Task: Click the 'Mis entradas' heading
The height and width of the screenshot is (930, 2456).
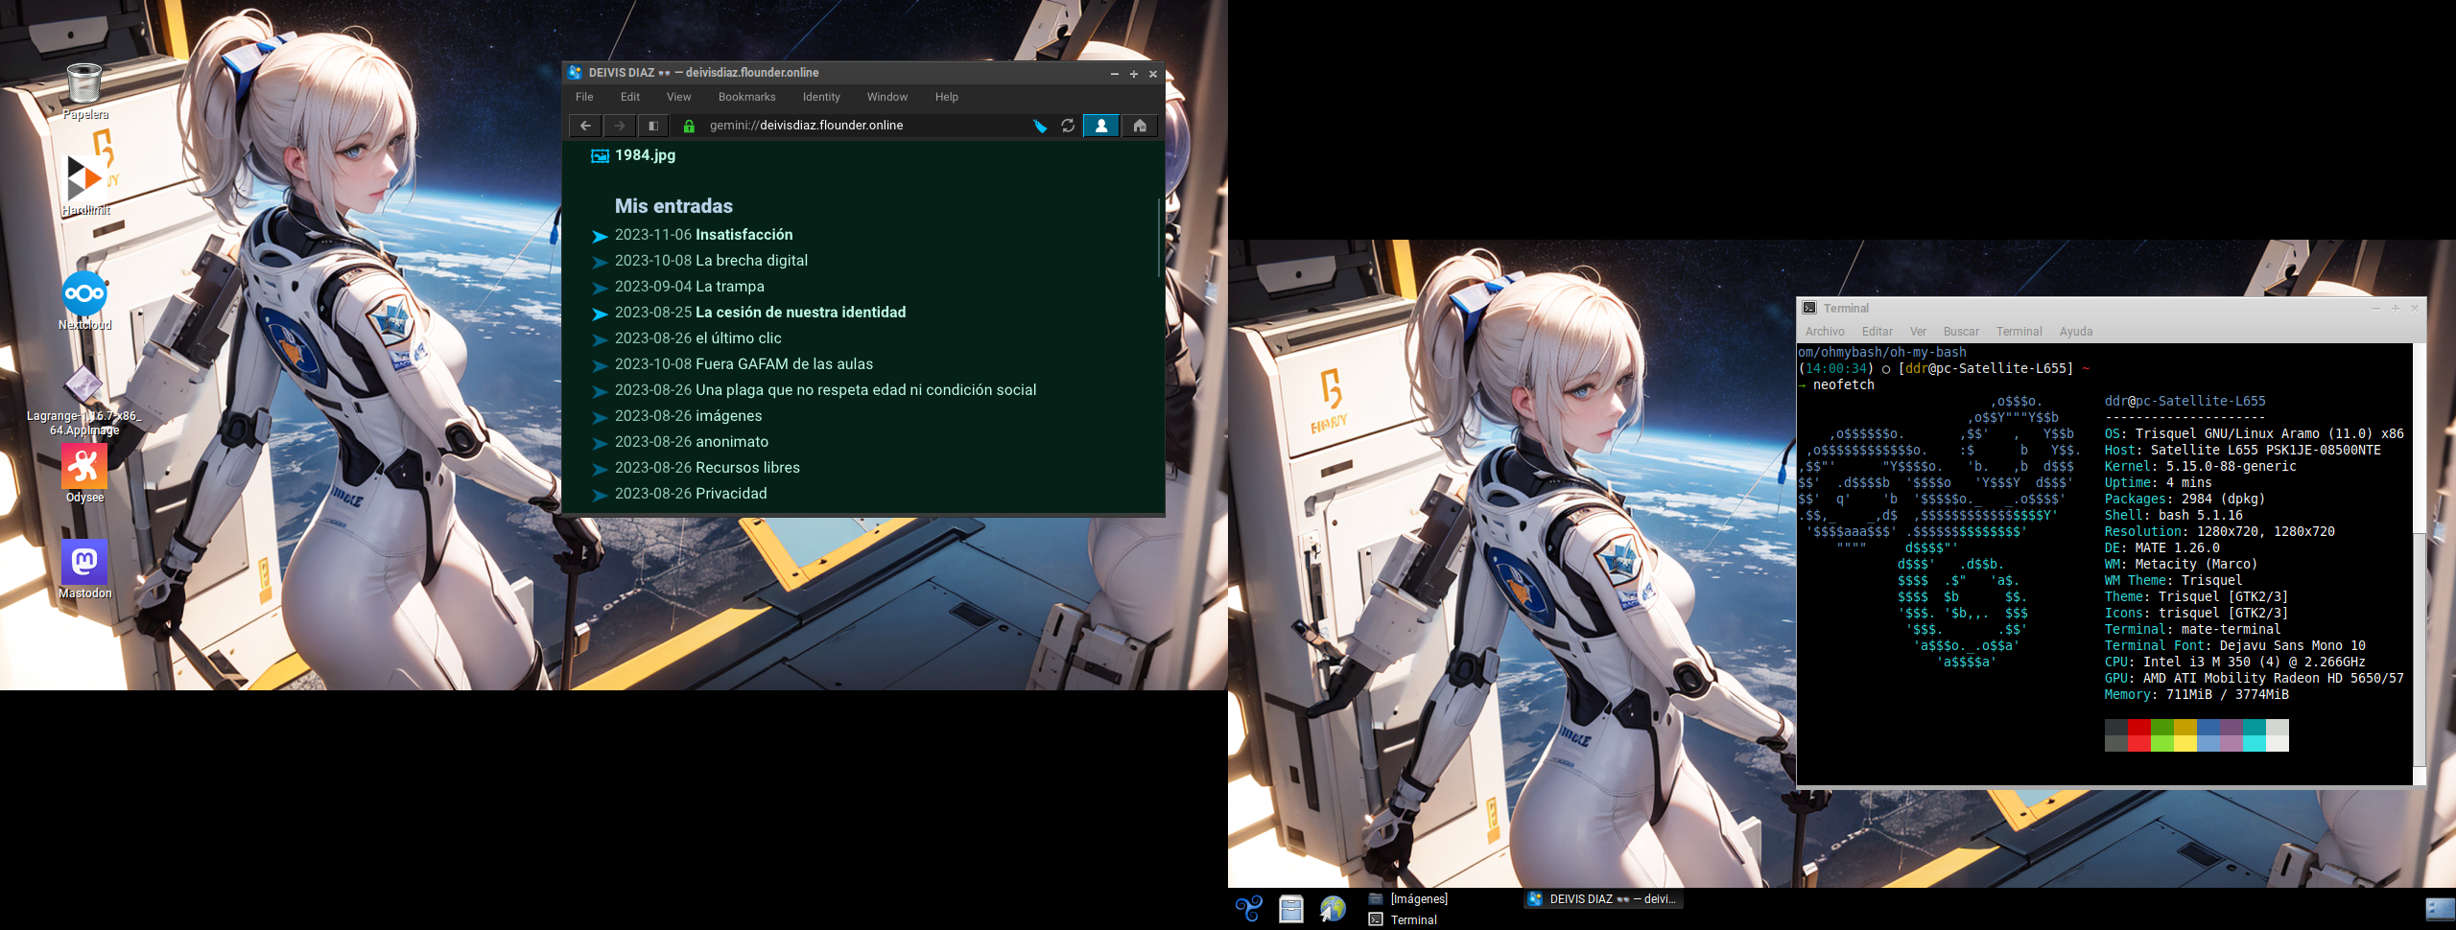Action: pyautogui.click(x=673, y=206)
